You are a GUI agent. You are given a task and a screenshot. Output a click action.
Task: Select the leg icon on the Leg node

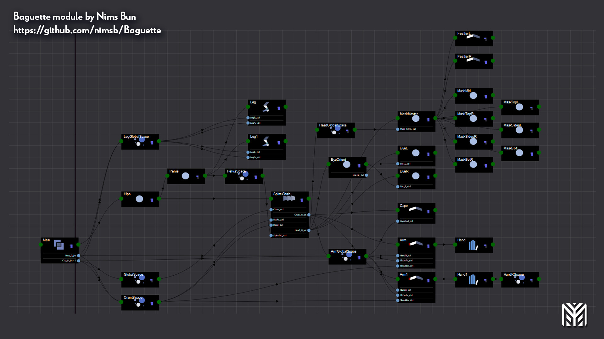(x=266, y=108)
